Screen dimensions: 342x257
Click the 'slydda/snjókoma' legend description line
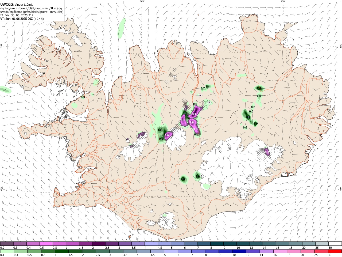(x=32, y=12)
